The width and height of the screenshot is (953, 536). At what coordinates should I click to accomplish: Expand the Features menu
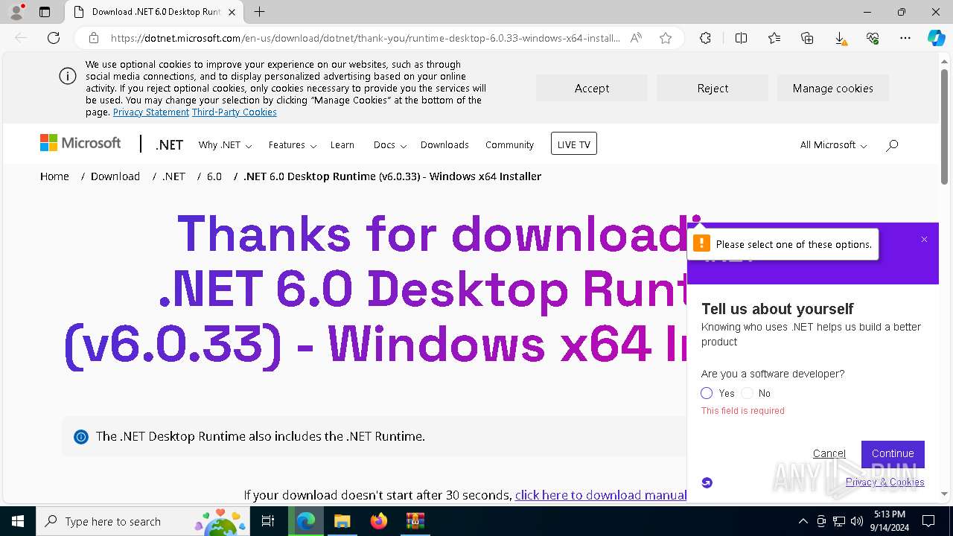pyautogui.click(x=293, y=145)
